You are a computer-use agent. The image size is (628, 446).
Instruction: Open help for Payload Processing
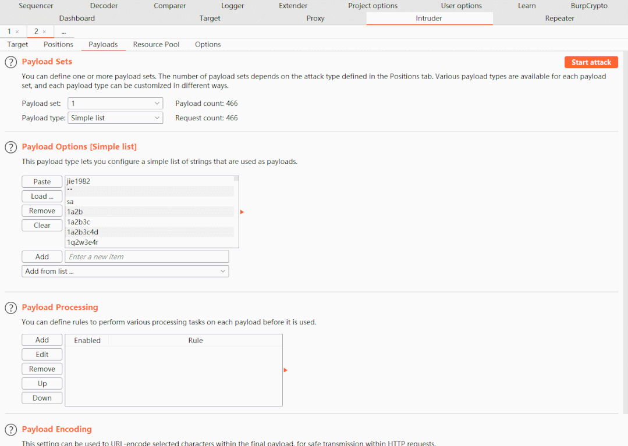[x=11, y=308]
